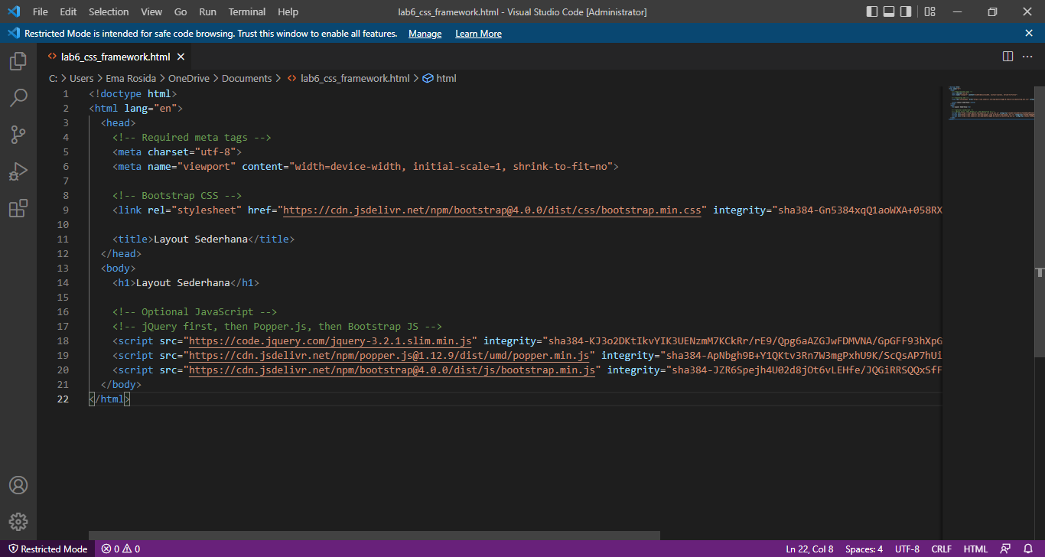The width and height of the screenshot is (1045, 557).
Task: Open editor More Actions ellipsis menu
Action: pos(1029,57)
